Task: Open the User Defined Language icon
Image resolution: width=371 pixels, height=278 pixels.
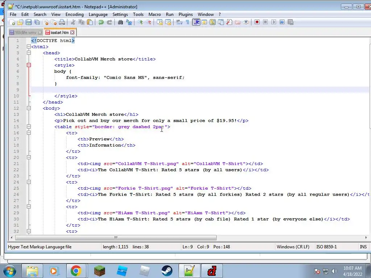Action: pos(204,22)
